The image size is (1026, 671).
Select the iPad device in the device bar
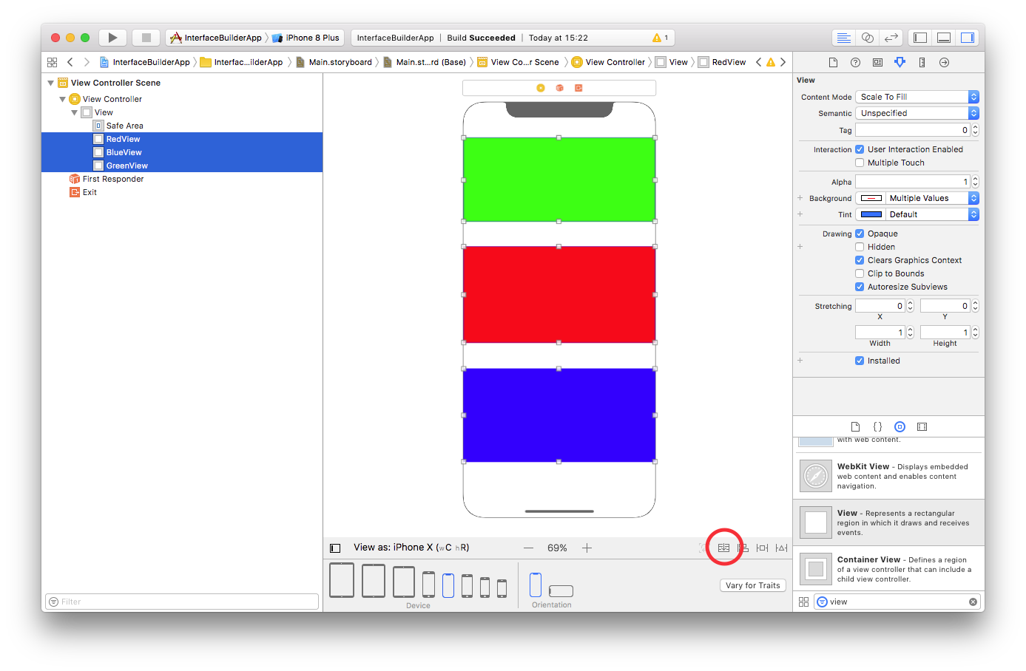[x=342, y=580]
